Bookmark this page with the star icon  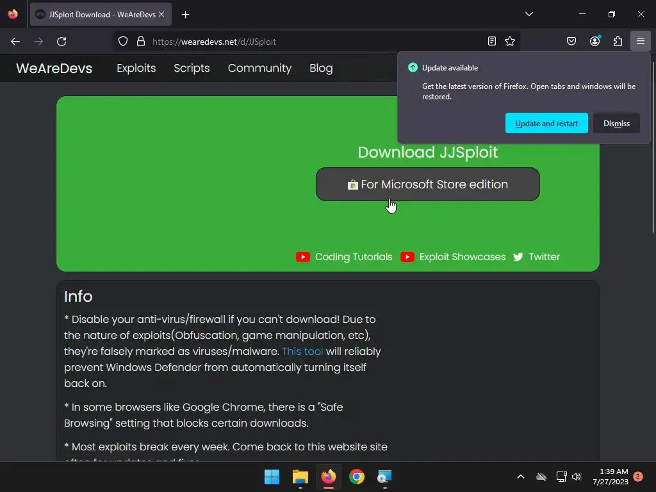coord(510,41)
